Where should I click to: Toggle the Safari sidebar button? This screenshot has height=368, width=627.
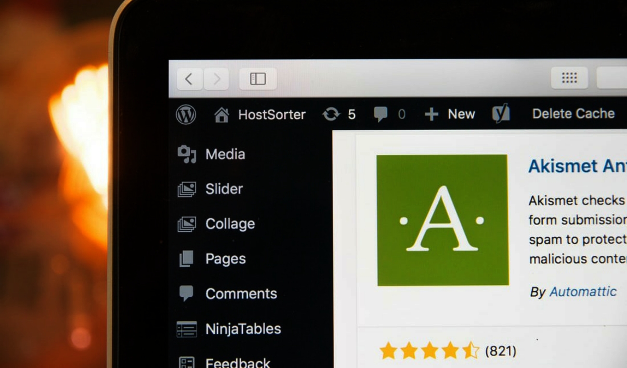point(258,79)
